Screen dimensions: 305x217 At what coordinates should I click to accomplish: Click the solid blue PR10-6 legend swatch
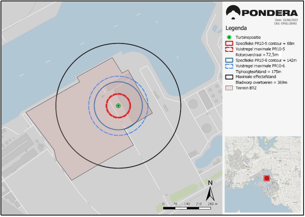pyautogui.click(x=229, y=60)
